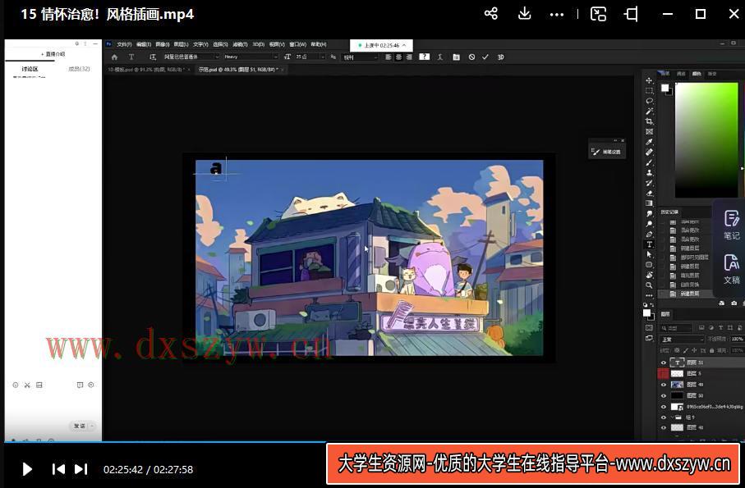
Task: Select the Smudge tool
Action: 649,214
